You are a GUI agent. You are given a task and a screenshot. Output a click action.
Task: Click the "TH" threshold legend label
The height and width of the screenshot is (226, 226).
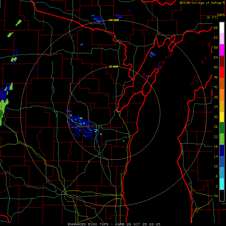click(216, 196)
